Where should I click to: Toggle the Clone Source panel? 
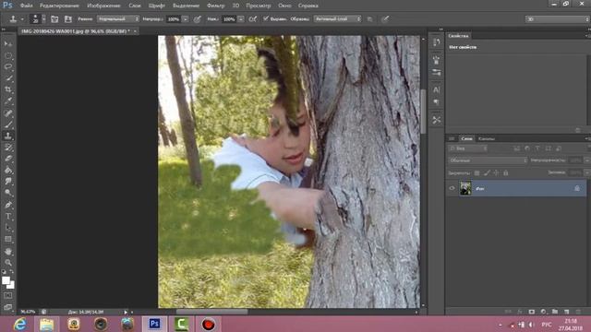coord(67,18)
